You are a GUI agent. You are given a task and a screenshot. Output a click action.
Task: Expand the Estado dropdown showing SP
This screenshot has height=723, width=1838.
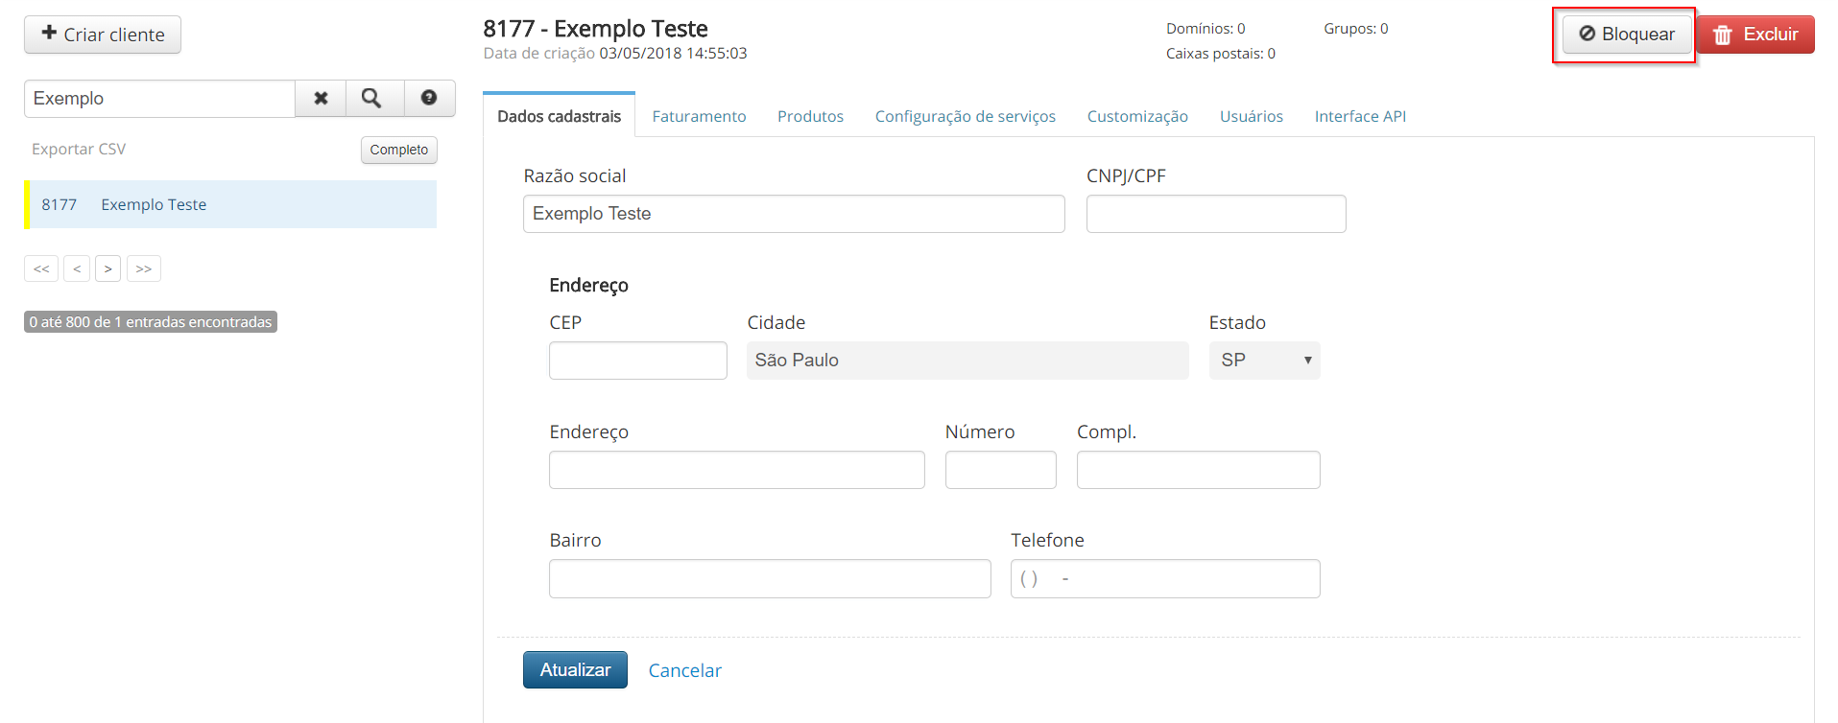1264,361
